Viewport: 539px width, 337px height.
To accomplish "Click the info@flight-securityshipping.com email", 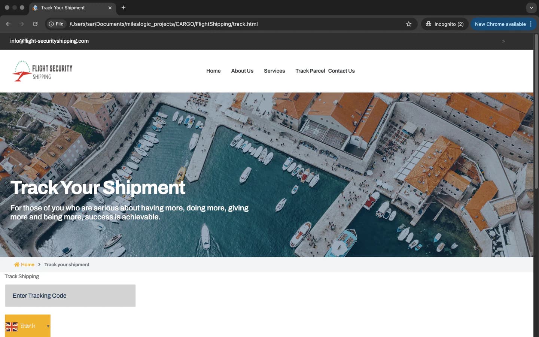I will (49, 41).
